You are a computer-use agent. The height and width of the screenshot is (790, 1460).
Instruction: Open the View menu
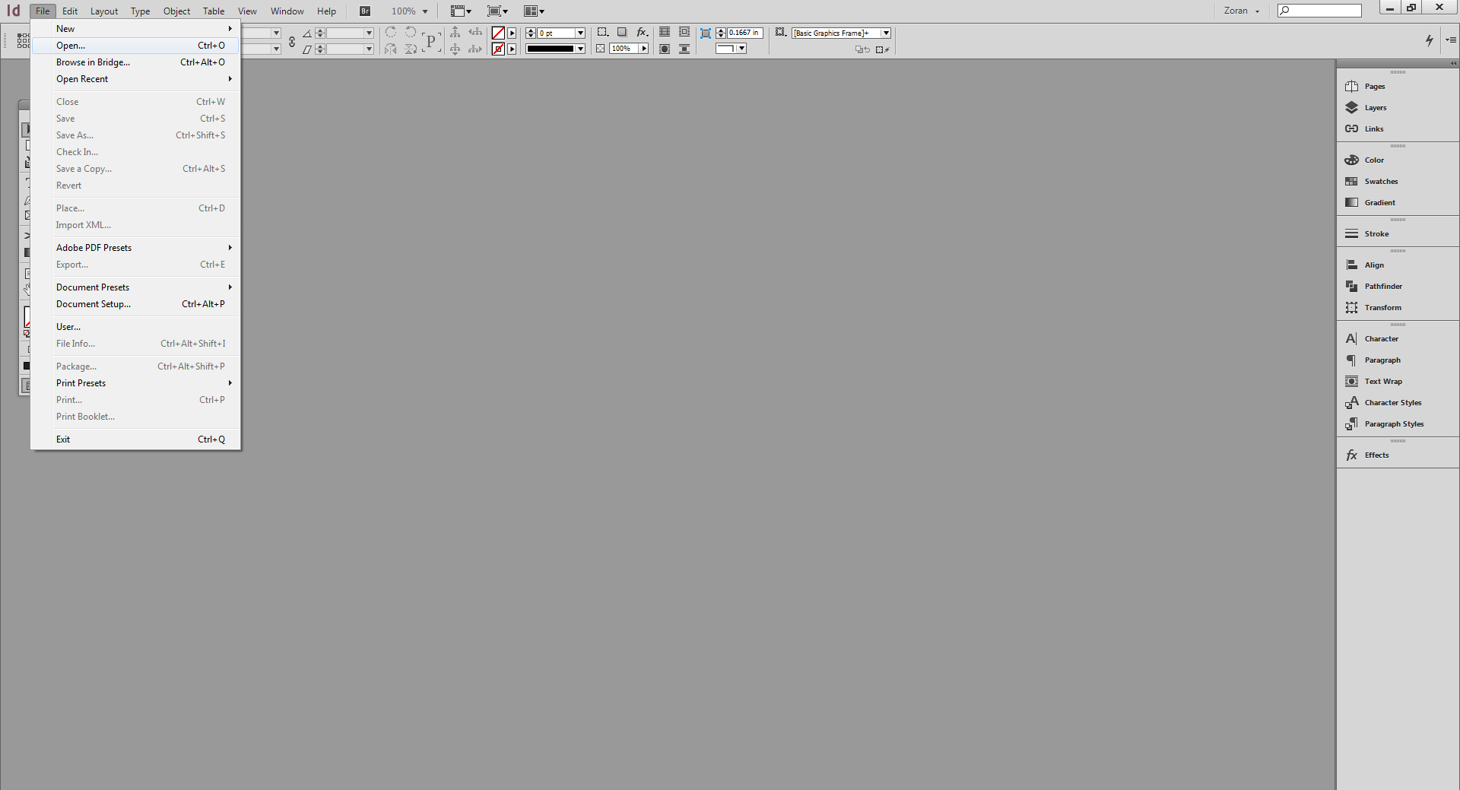(247, 11)
